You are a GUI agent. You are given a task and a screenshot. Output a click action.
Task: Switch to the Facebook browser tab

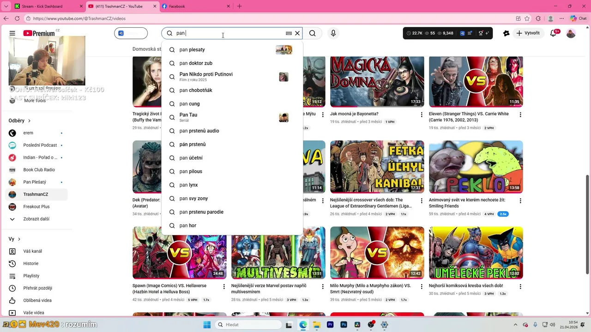point(196,6)
